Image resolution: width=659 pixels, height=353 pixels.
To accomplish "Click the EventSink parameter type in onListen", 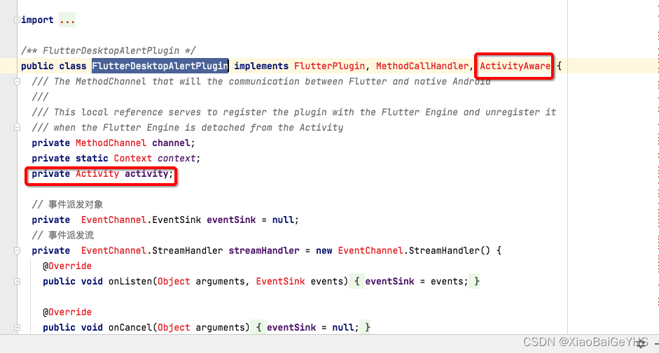I will [280, 281].
